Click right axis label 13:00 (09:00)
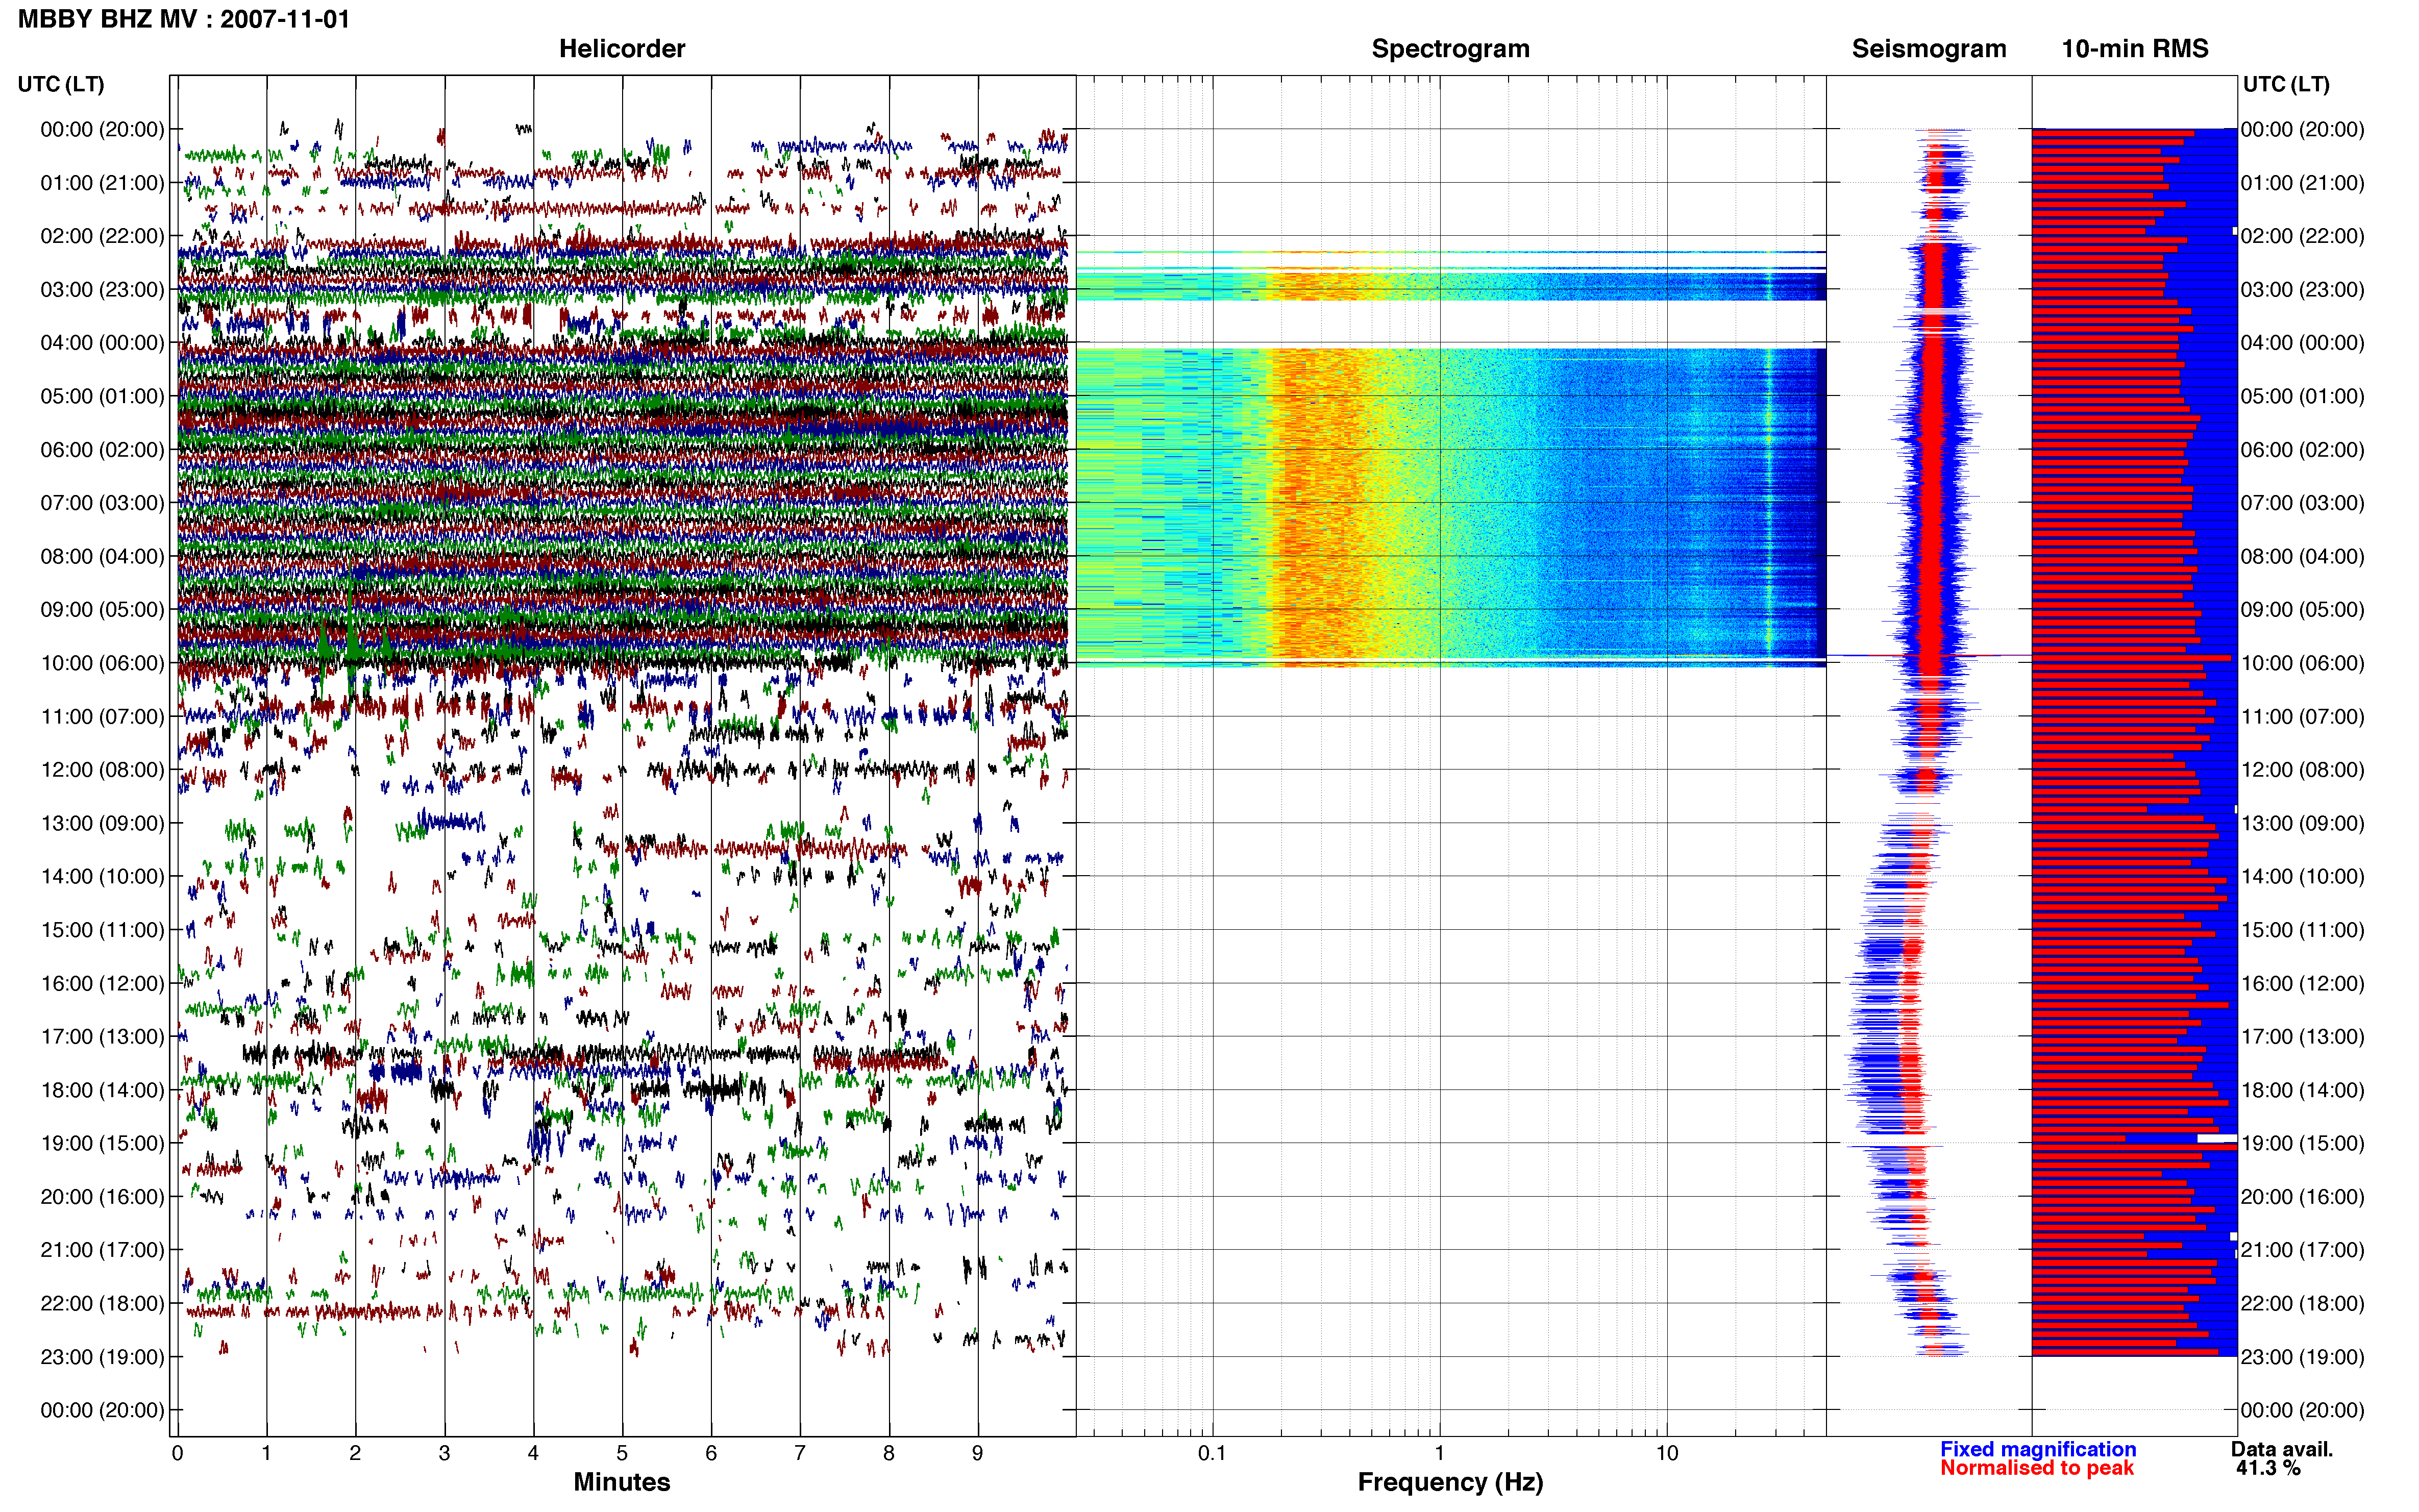Image resolution: width=2419 pixels, height=1512 pixels. tap(2303, 823)
